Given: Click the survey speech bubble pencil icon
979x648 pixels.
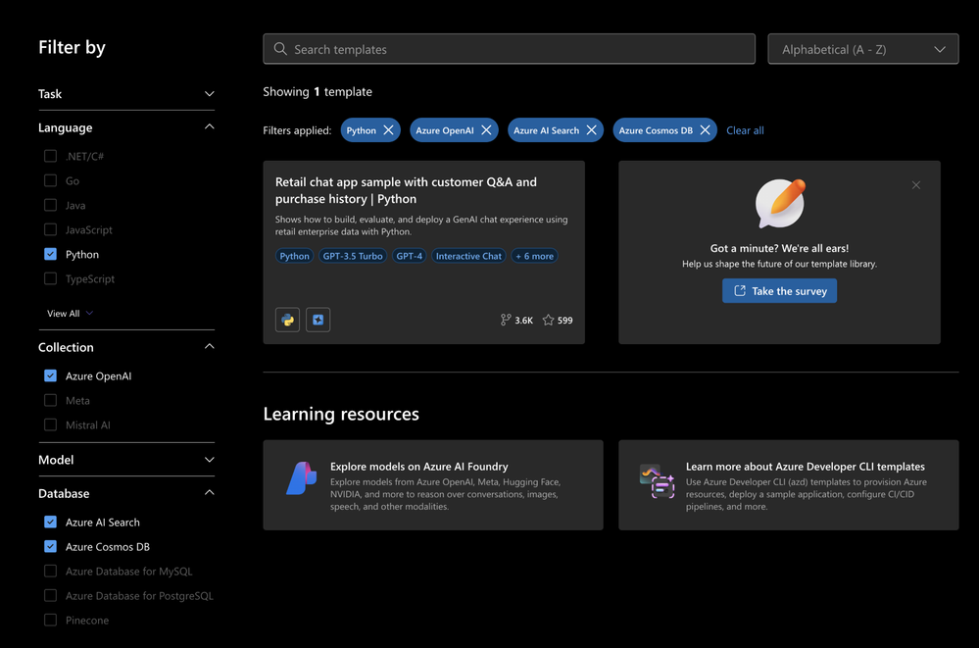Looking at the screenshot, I should [780, 203].
